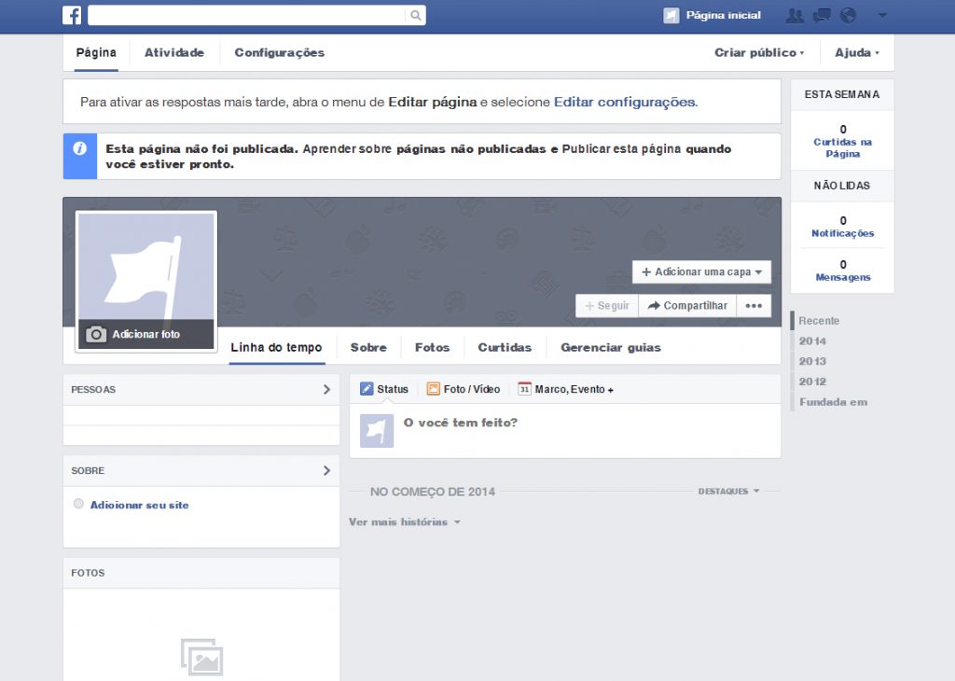
Task: Click the Foto/Vídeo icon
Action: coord(434,389)
